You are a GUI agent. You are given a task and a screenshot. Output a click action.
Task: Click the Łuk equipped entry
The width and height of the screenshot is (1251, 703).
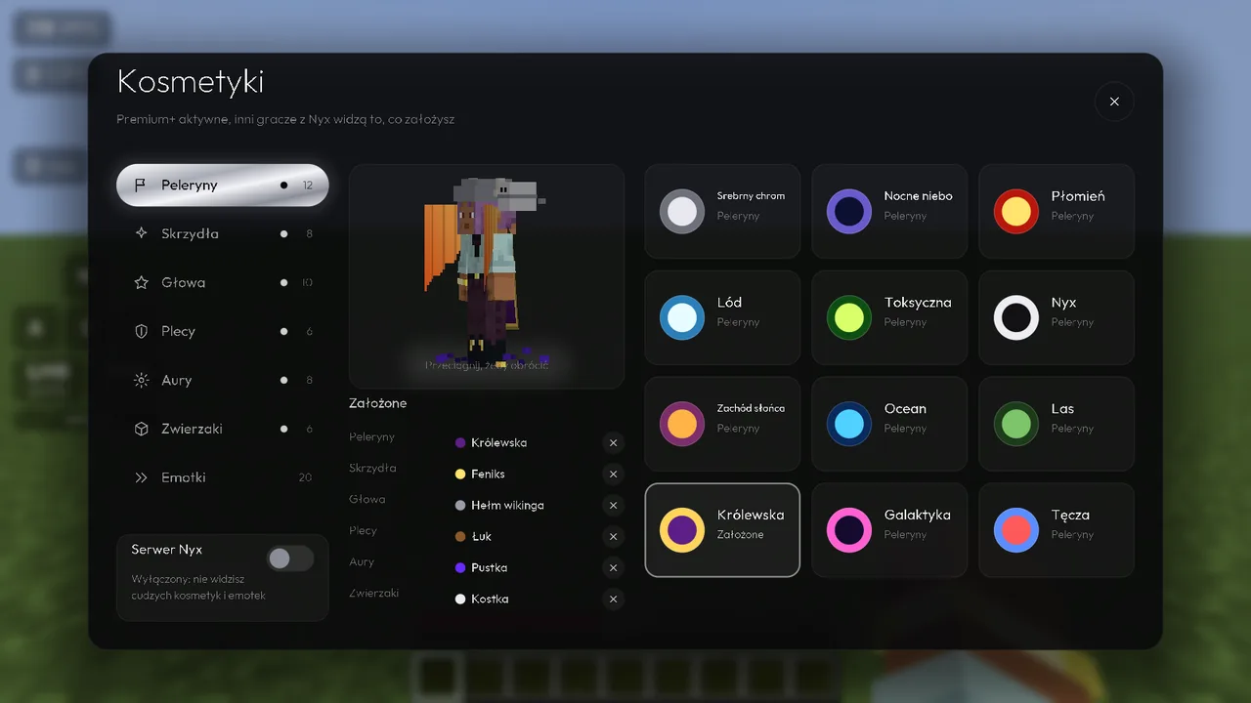pyautogui.click(x=474, y=536)
